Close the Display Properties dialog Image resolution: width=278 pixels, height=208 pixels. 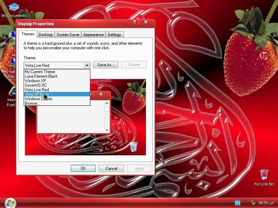146,22
